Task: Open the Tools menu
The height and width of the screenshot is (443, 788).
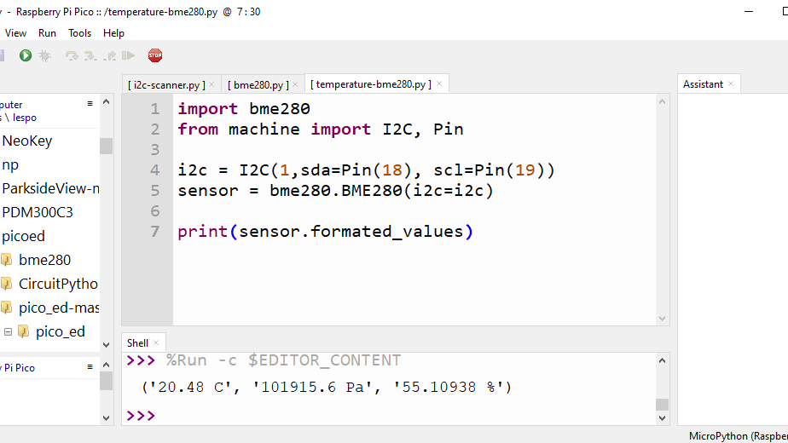Action: (80, 33)
